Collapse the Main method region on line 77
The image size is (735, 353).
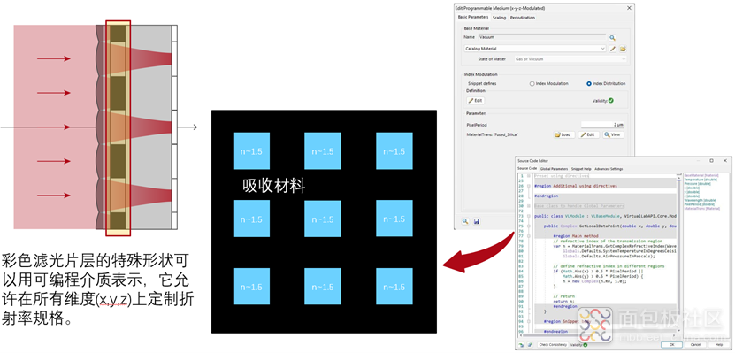point(529,236)
